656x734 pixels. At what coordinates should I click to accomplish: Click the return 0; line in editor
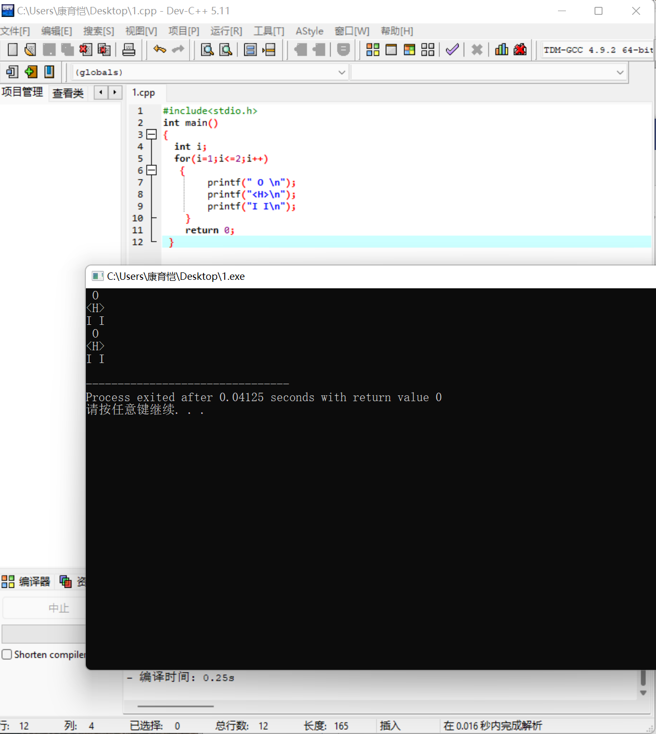click(210, 230)
